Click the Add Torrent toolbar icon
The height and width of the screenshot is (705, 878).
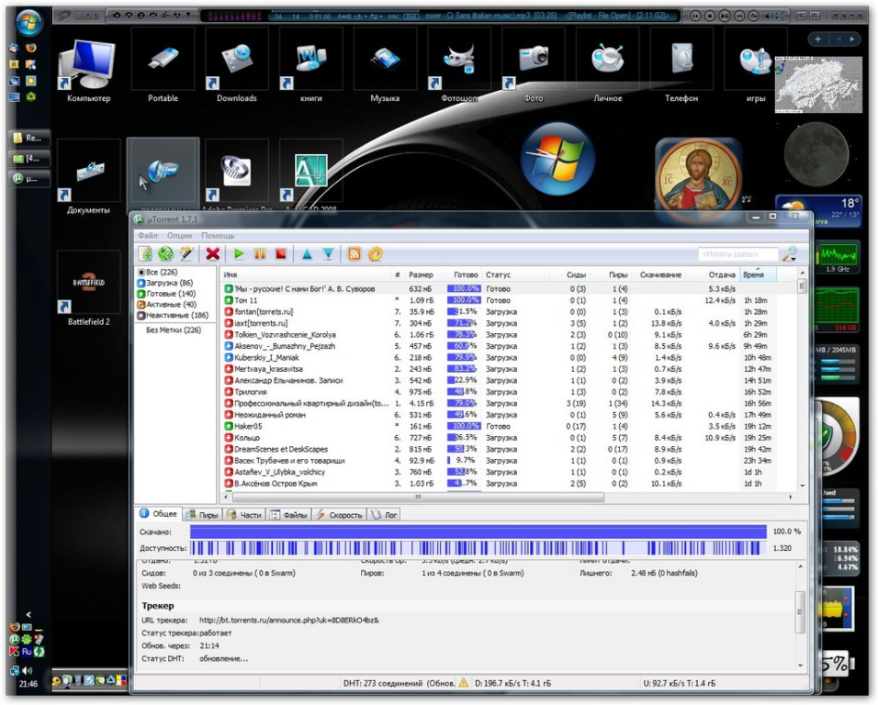pos(145,253)
